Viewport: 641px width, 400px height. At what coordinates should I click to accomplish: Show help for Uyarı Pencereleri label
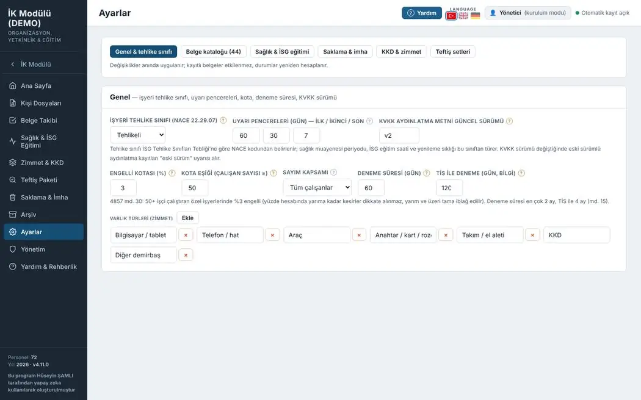click(x=369, y=121)
